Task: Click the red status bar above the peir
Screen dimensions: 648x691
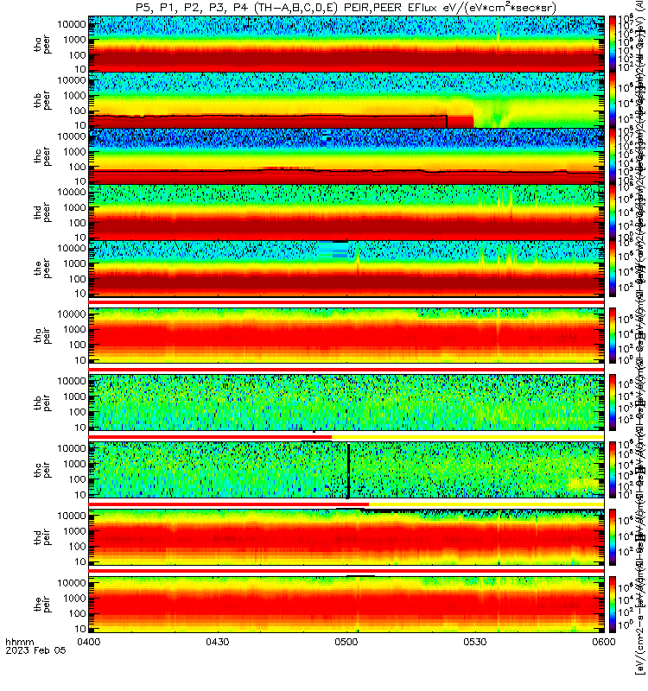Action: (346, 571)
